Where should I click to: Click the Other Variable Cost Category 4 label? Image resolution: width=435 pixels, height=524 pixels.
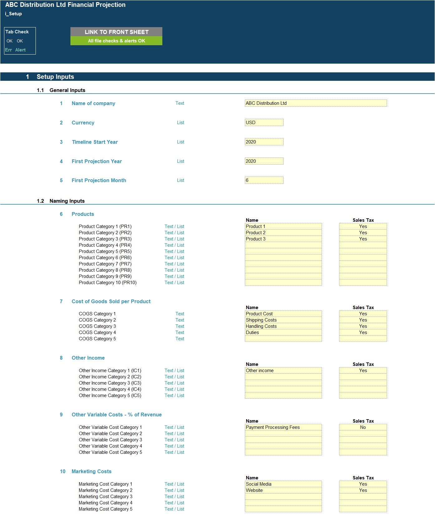pos(110,446)
